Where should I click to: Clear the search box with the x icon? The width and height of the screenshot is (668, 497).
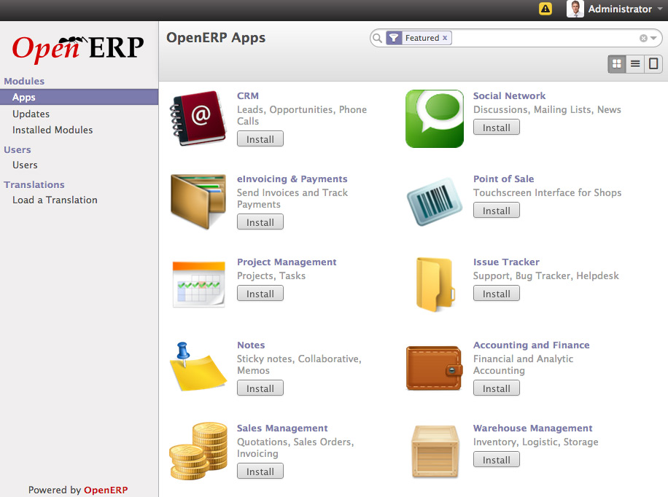pyautogui.click(x=643, y=39)
